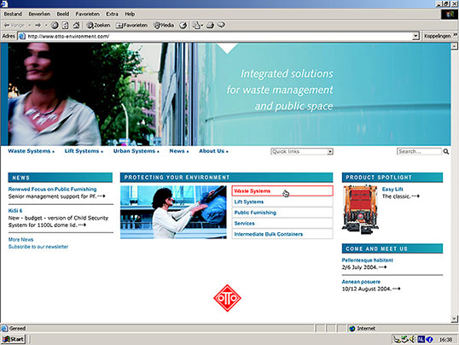Image resolution: width=459 pixels, height=345 pixels.
Task: Click the blue info tray icon
Action: coord(429,339)
